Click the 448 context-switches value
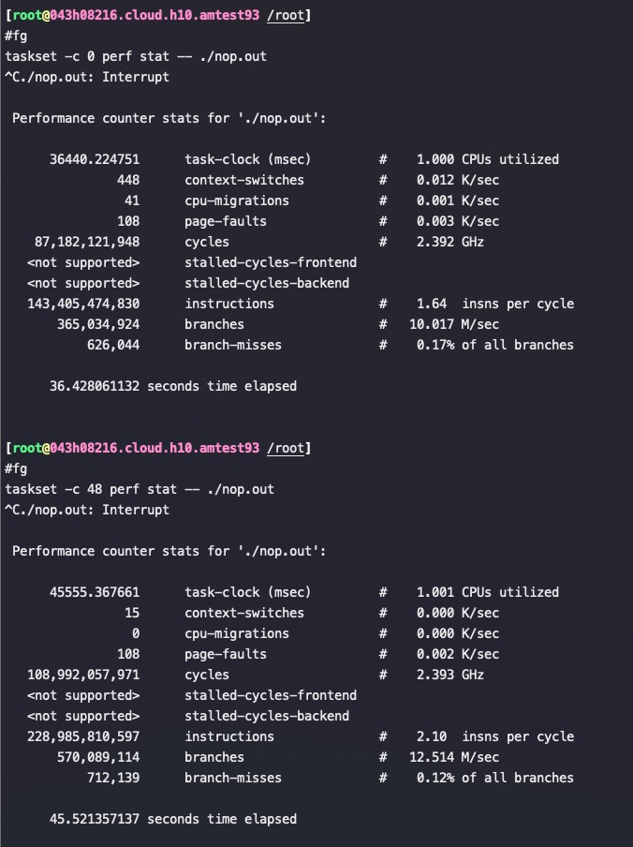 128,180
